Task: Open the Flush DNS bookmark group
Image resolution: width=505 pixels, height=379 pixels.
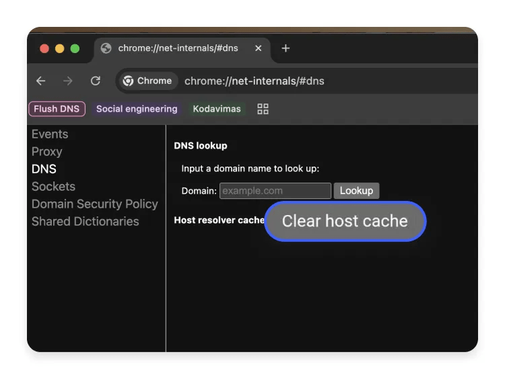Action: 57,109
